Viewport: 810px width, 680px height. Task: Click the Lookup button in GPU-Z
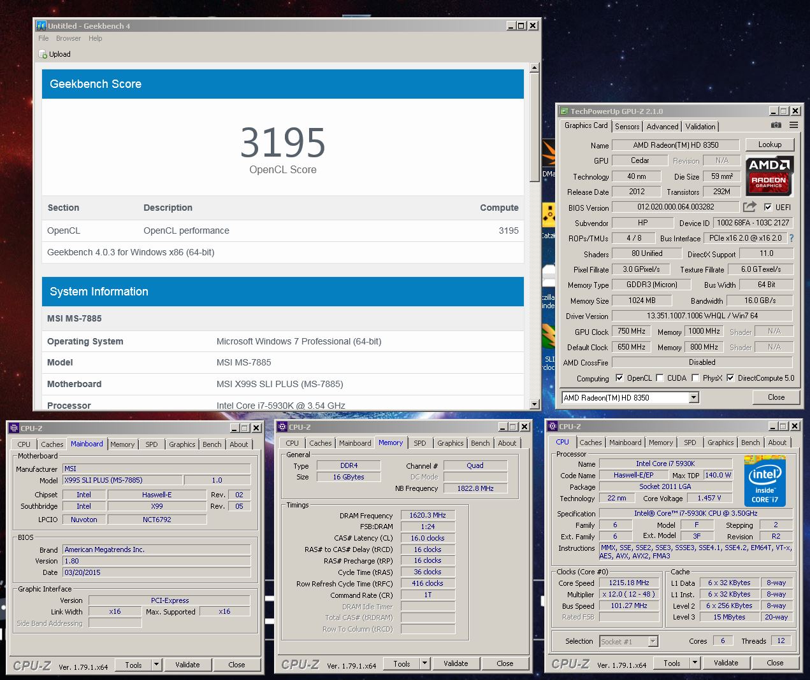(769, 145)
